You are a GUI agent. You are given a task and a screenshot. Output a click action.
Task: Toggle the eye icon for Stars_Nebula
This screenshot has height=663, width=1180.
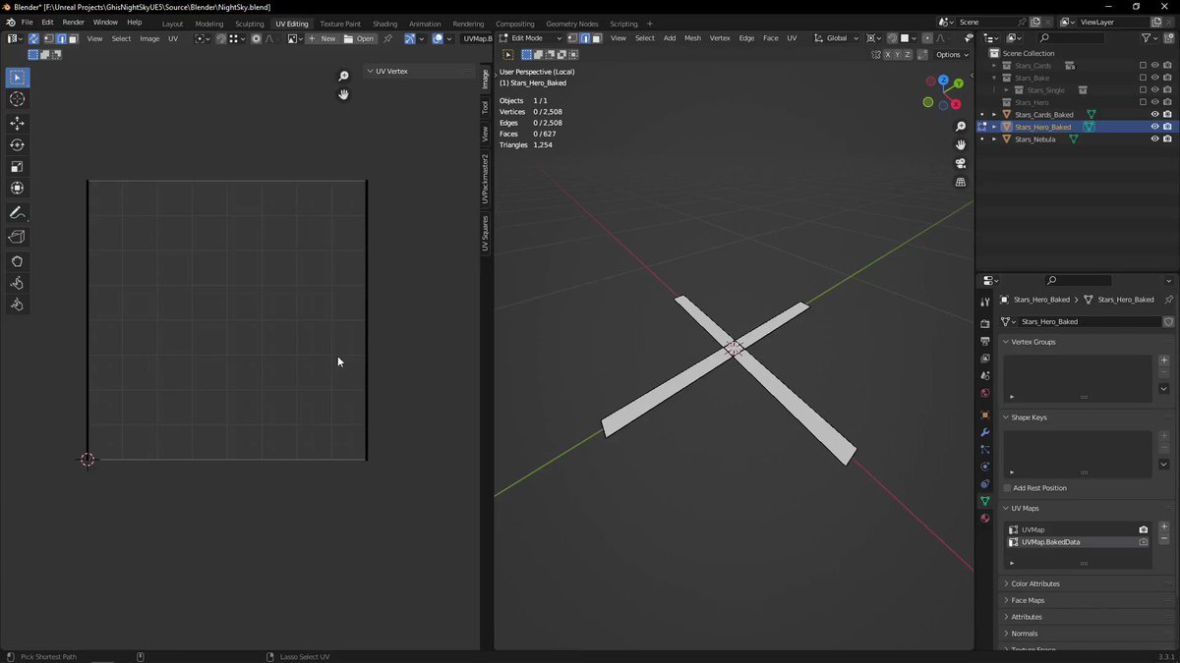[1154, 139]
